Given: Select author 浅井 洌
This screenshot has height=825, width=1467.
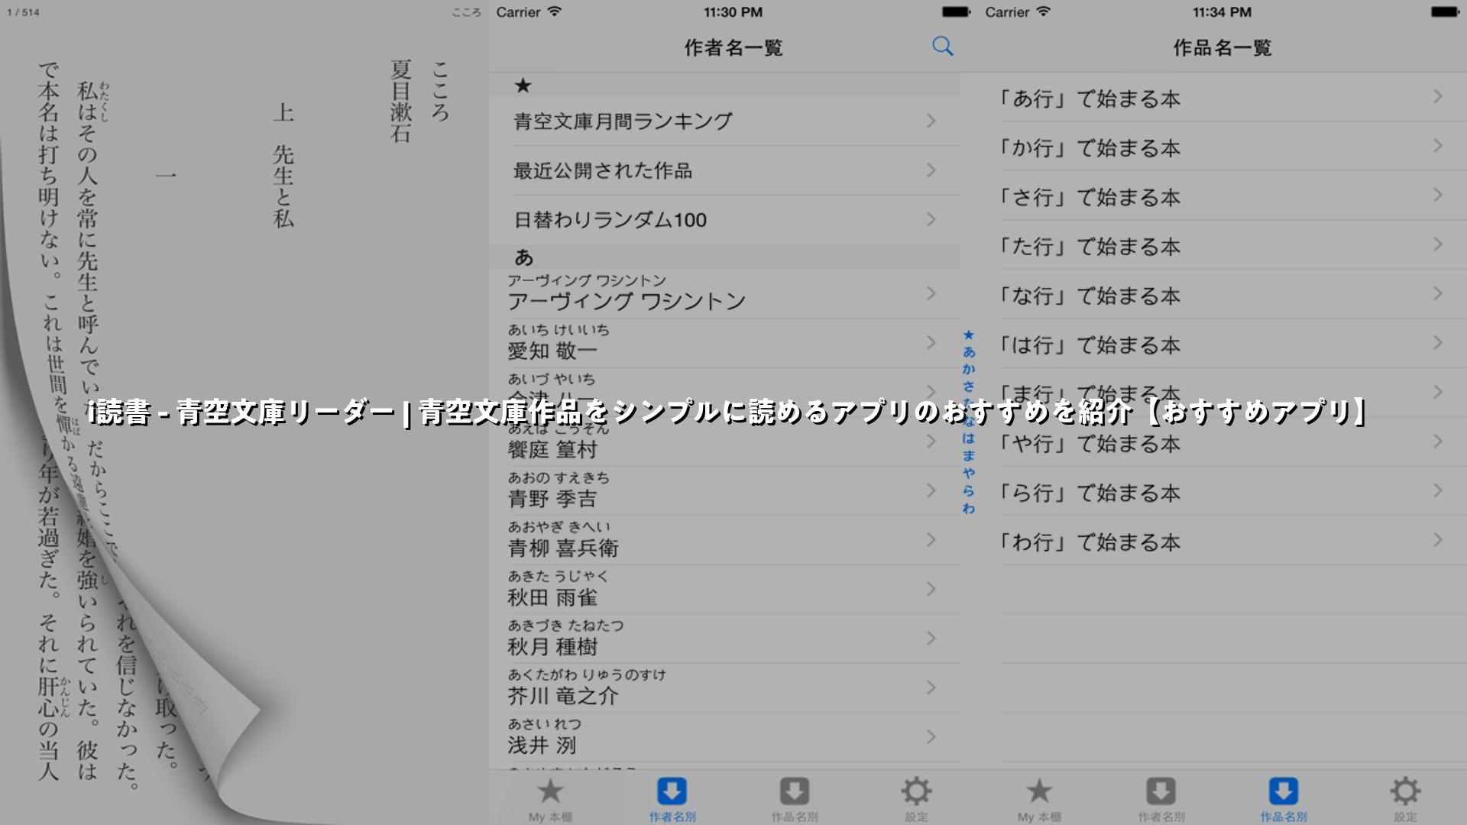Looking at the screenshot, I should [x=724, y=737].
